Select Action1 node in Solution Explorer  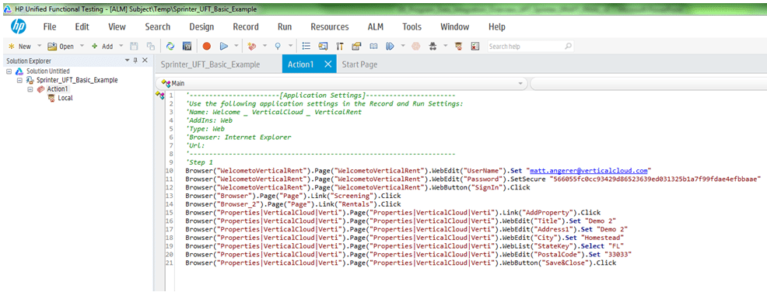(58, 89)
